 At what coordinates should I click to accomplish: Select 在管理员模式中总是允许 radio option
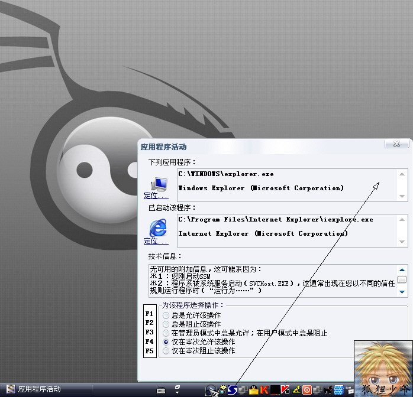click(166, 333)
